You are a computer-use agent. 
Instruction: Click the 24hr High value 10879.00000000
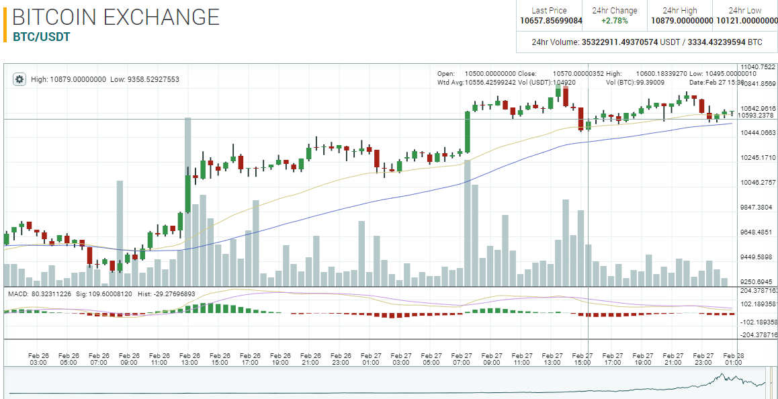click(x=682, y=21)
